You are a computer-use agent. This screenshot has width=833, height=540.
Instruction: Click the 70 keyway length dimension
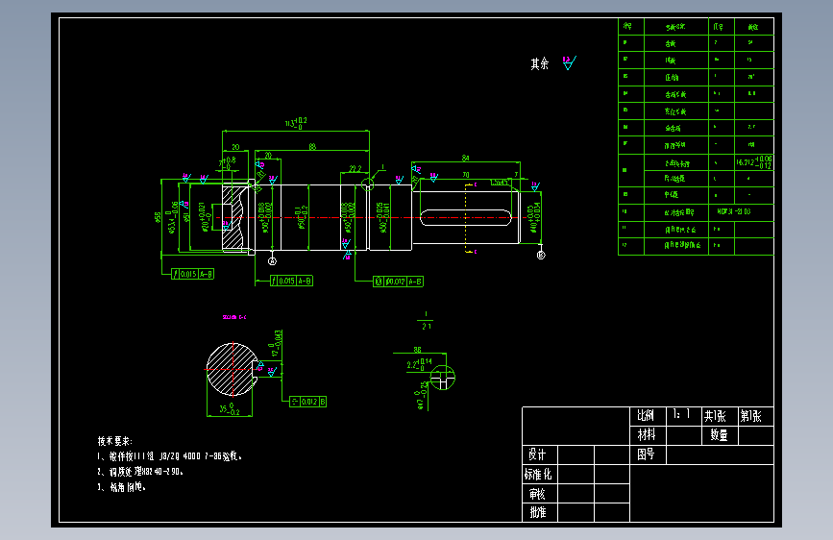click(x=466, y=174)
